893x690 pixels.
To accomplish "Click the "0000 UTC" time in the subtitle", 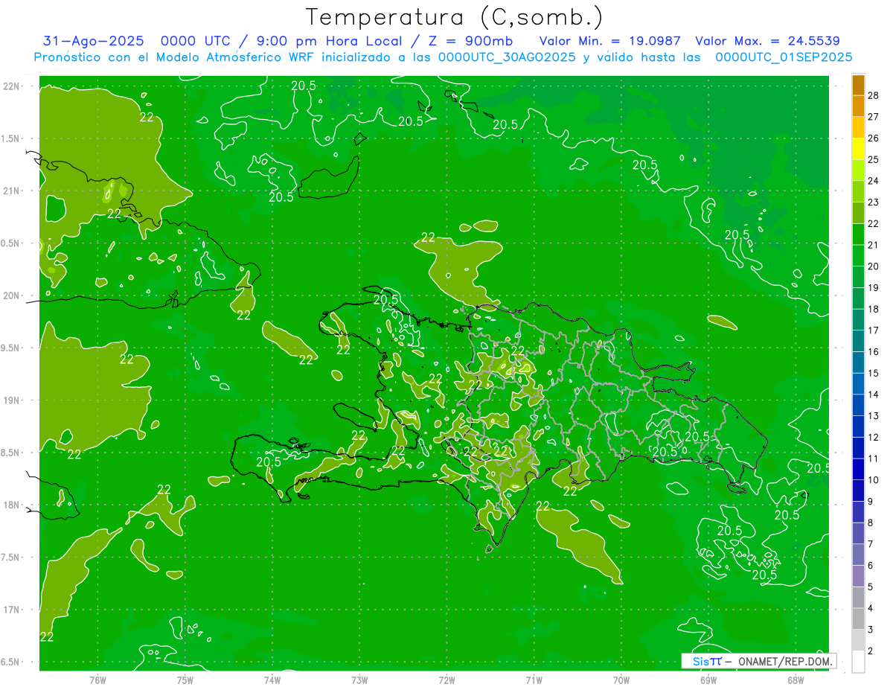I will click(196, 42).
